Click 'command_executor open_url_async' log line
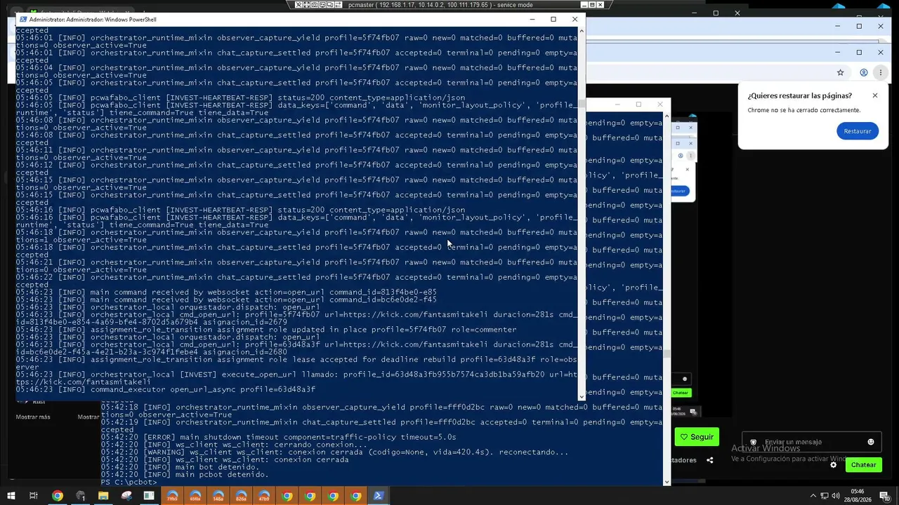The width and height of the screenshot is (899, 505). pos(166,389)
